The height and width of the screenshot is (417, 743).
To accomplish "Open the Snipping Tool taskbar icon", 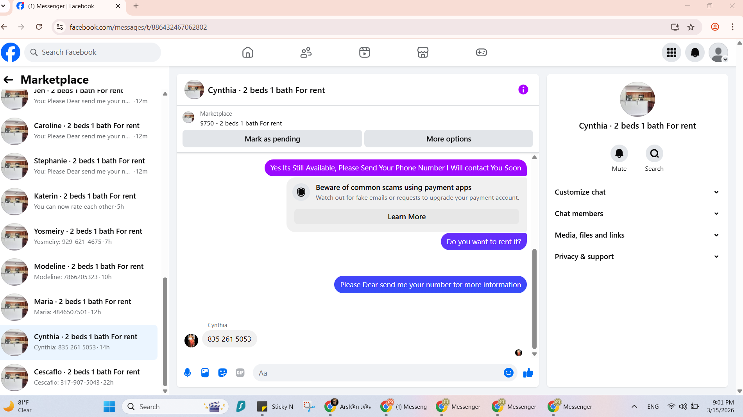I will coord(309,407).
